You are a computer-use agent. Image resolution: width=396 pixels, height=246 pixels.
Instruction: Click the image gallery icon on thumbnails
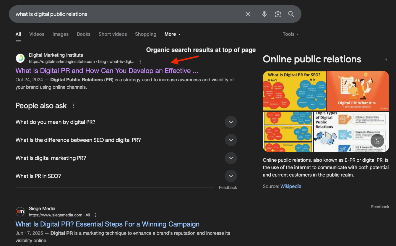coord(377,141)
